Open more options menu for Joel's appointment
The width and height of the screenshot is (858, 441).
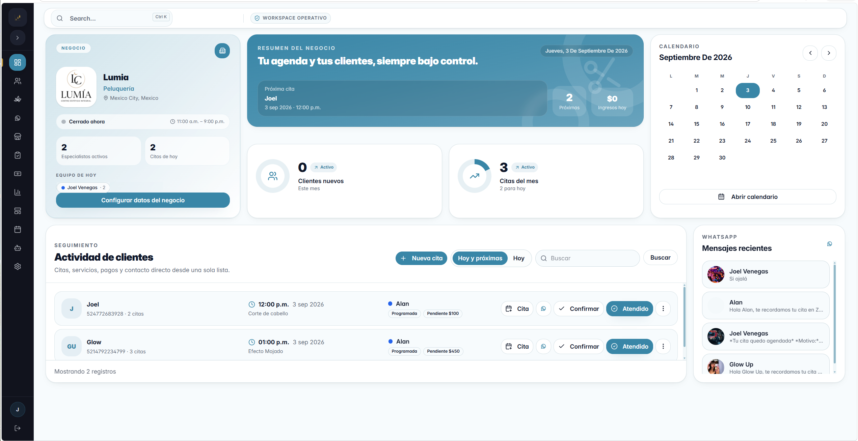tap(663, 308)
